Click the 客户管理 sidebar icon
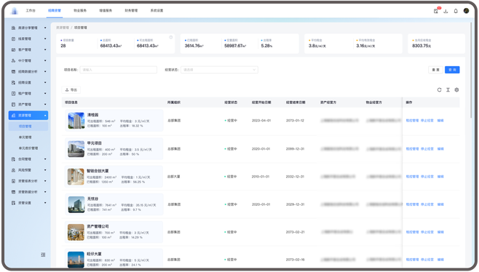479x272 pixels. coord(13,49)
